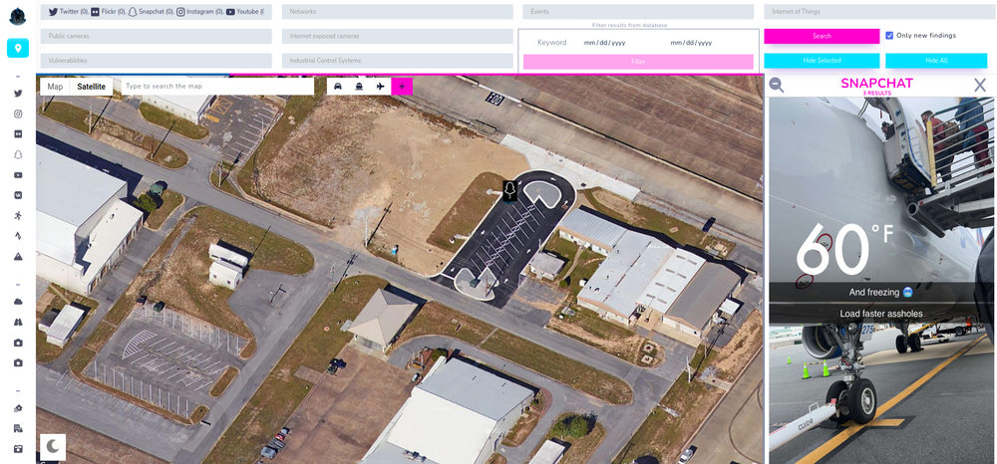This screenshot has width=997, height=464.
Task: Click the Snapchat ghost icon in the sidebar
Action: click(18, 154)
